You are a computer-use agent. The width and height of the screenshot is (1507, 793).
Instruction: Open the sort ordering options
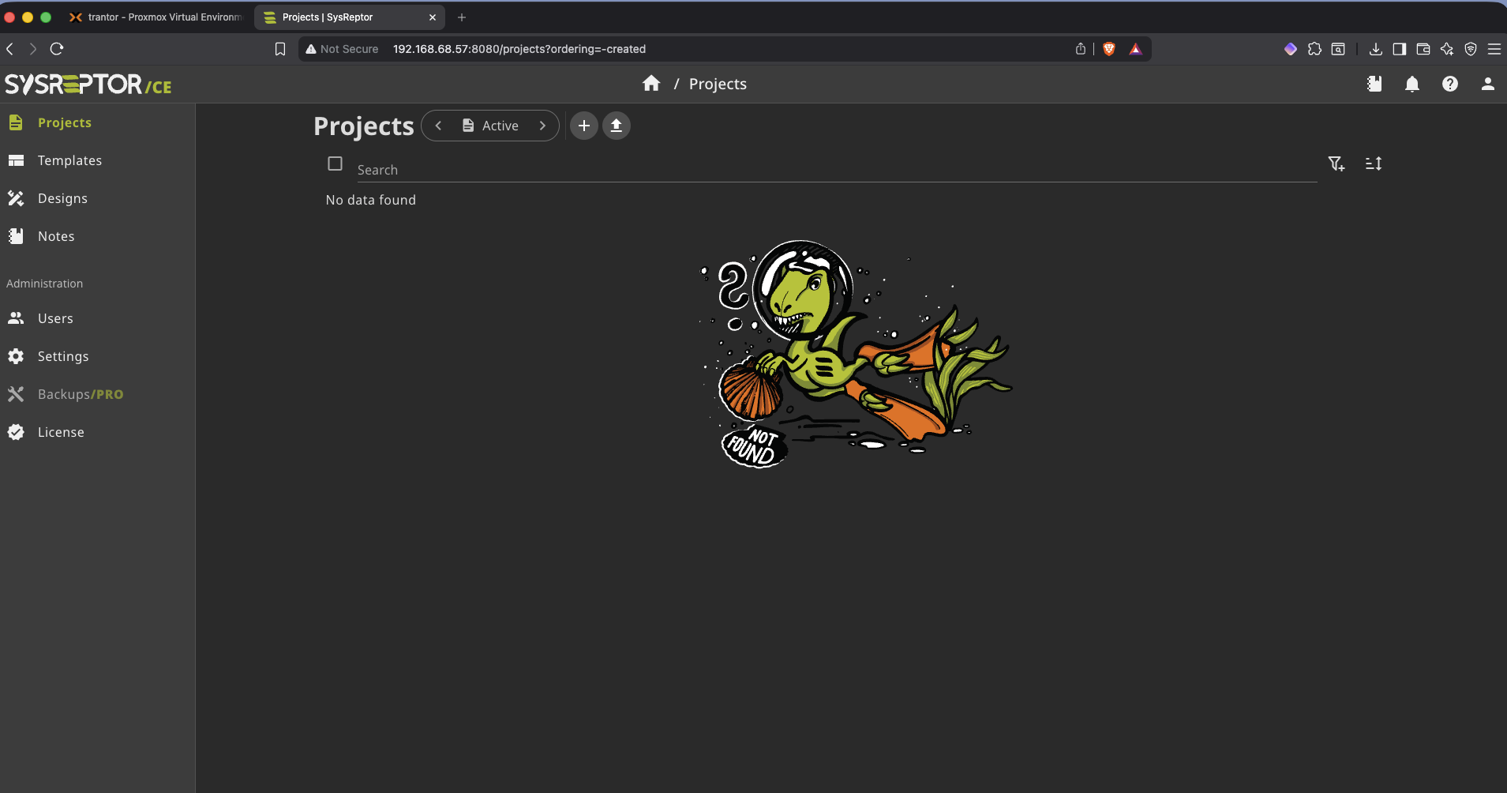click(x=1373, y=163)
